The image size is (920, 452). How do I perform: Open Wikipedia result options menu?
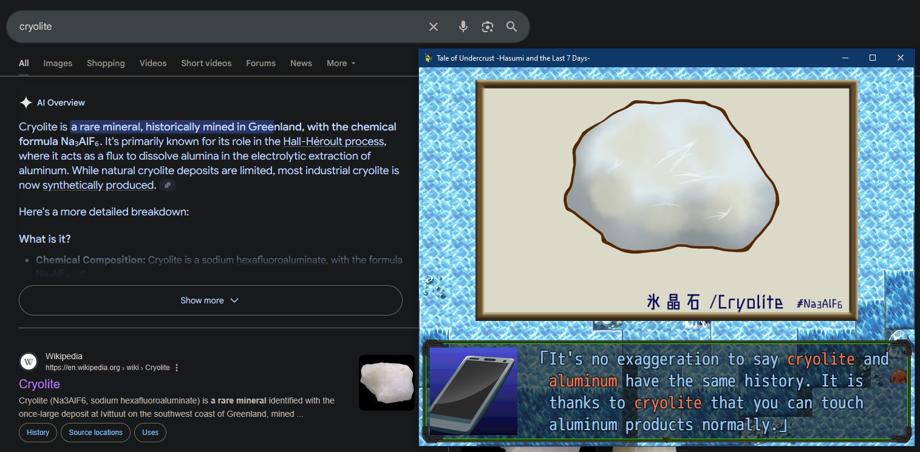pyautogui.click(x=177, y=368)
